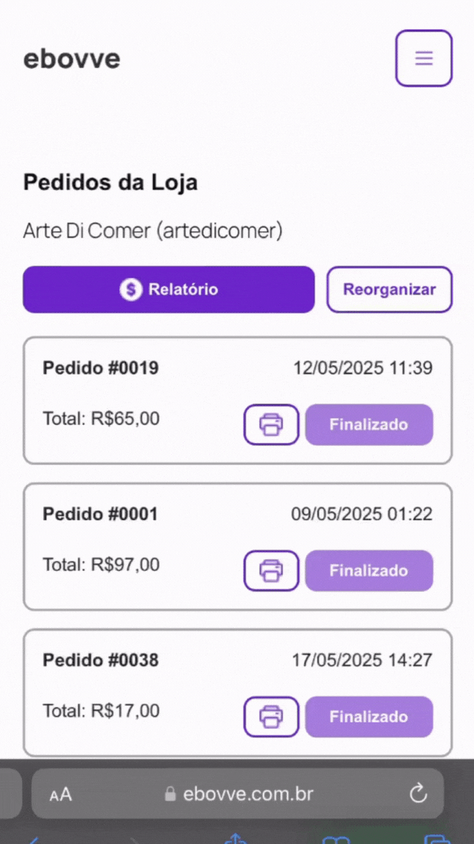Viewport: 474px width, 844px height.
Task: Open the hamburger menu
Action: 424,58
